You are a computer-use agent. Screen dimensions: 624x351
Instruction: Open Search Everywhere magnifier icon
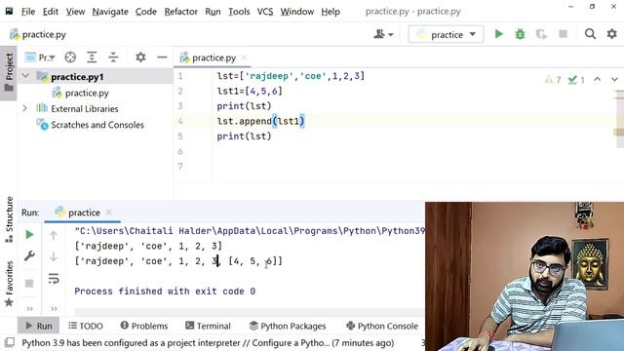coord(590,34)
